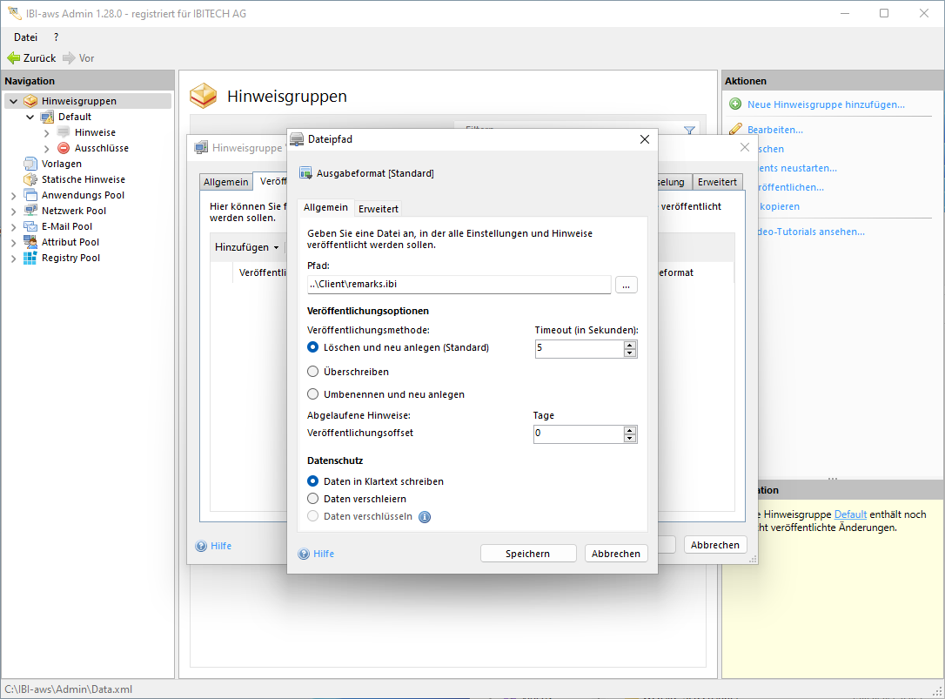This screenshot has width=945, height=699.
Task: Click the Pfad text input field
Action: (x=459, y=285)
